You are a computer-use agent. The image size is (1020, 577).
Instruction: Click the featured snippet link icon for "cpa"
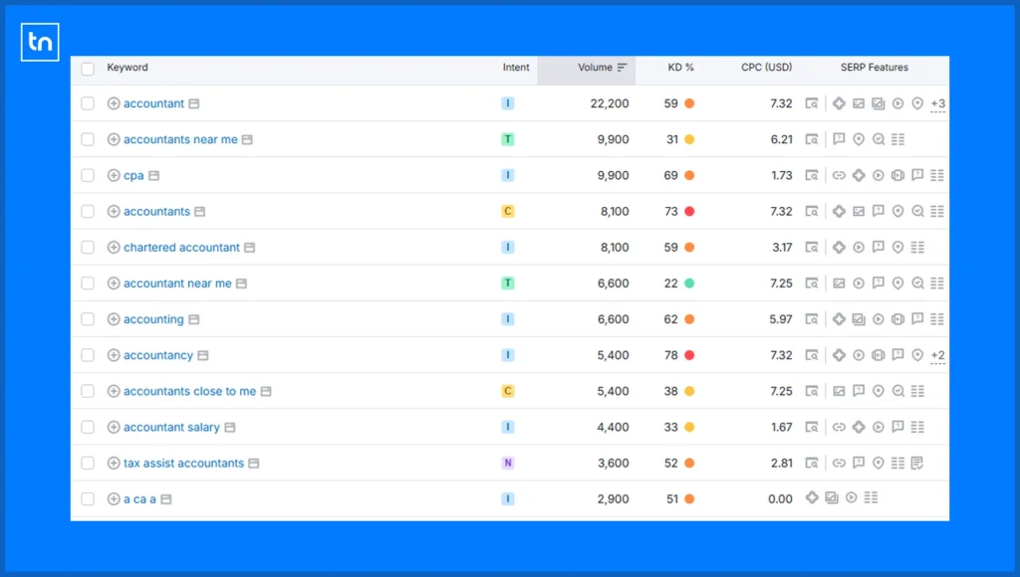839,175
